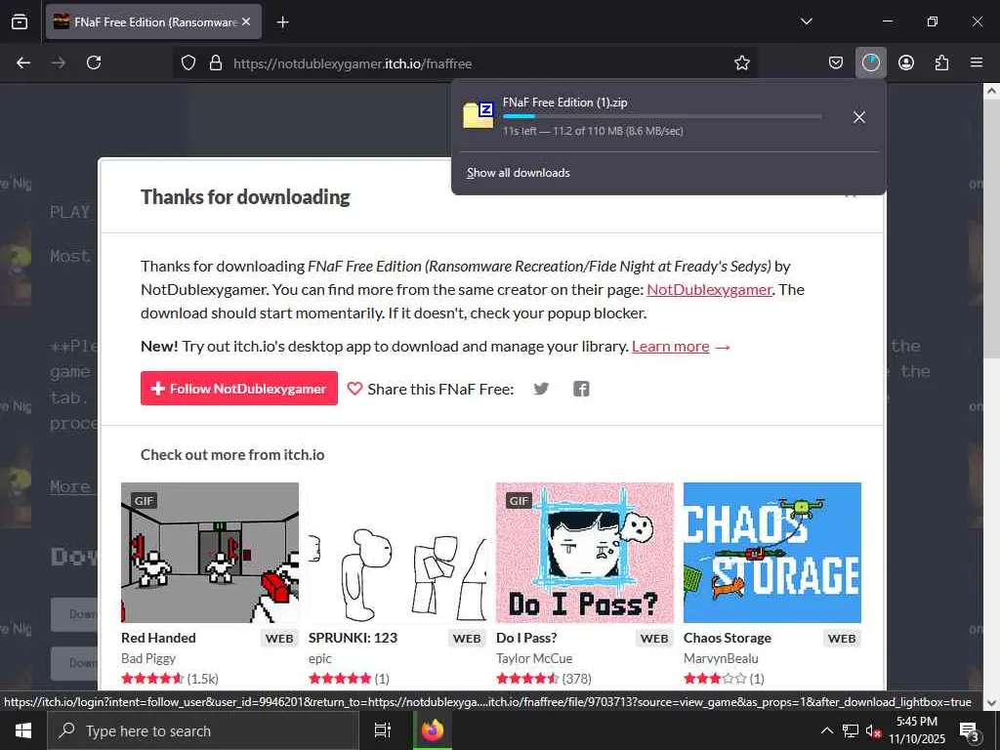The height and width of the screenshot is (750, 1000).
Task: Bookmark this page with the star
Action: tap(742, 63)
